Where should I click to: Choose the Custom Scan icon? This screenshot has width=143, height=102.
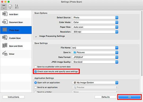5,38
